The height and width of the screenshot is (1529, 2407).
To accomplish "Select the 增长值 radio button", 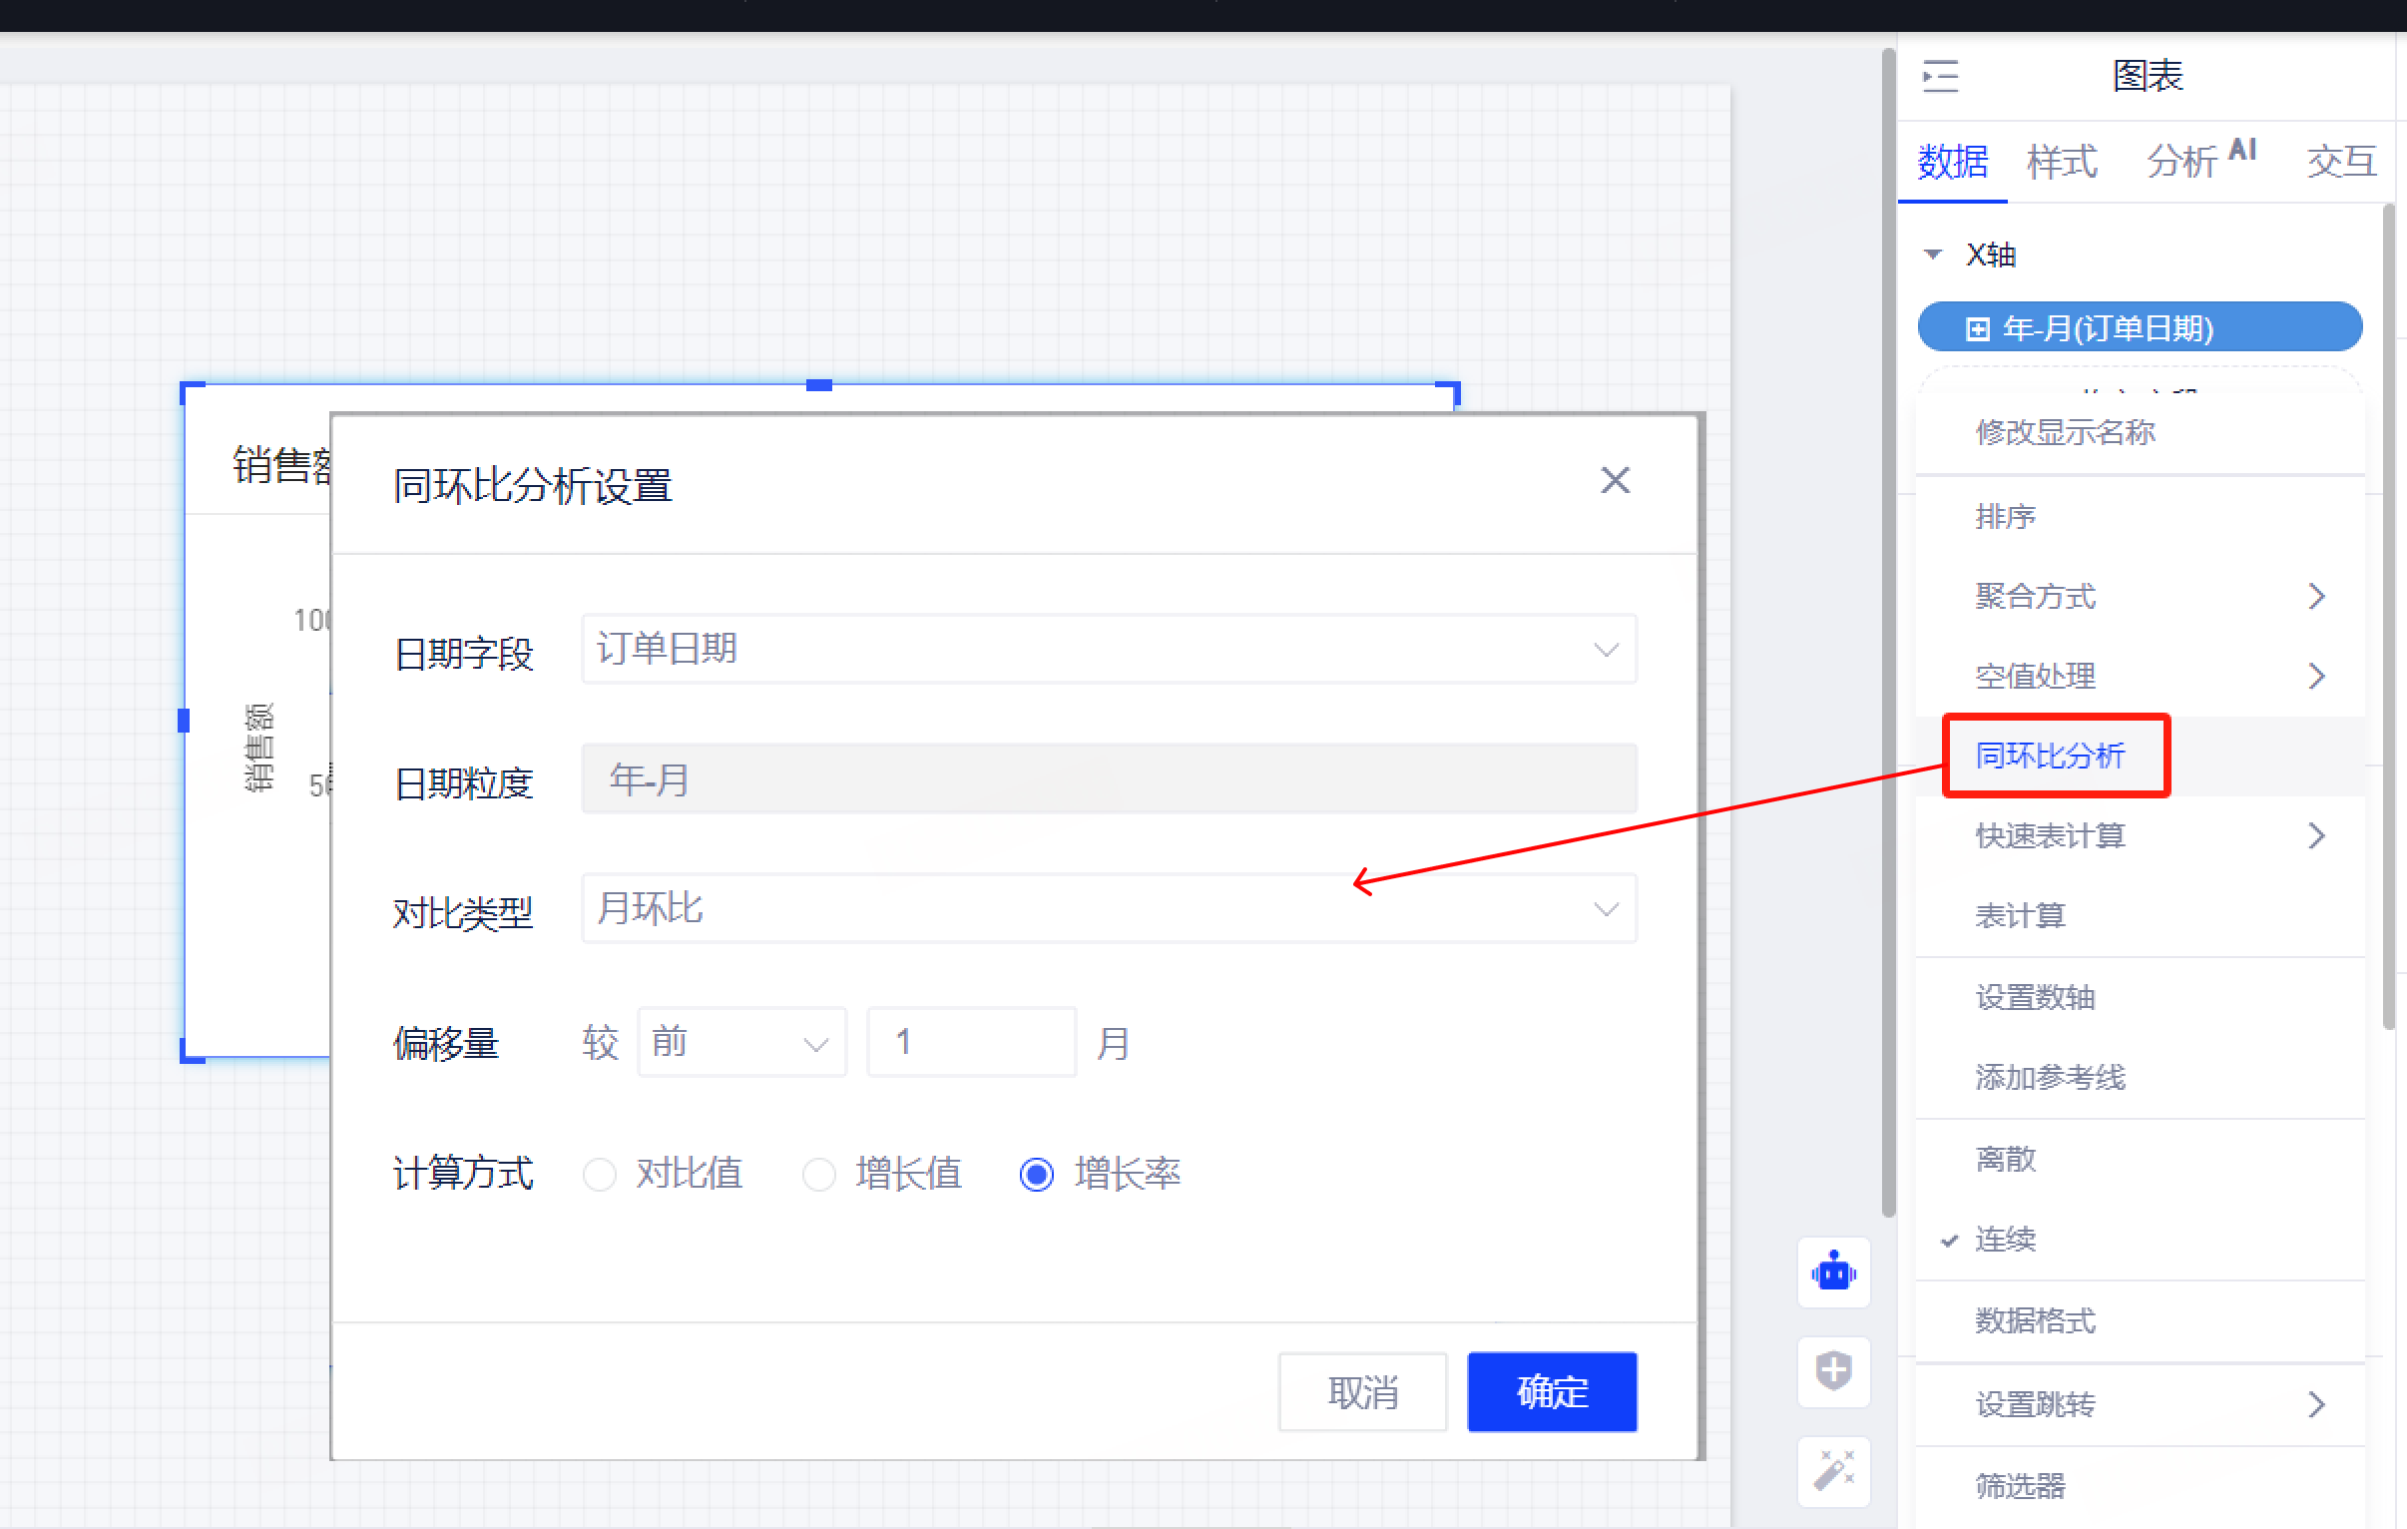I will [818, 1174].
